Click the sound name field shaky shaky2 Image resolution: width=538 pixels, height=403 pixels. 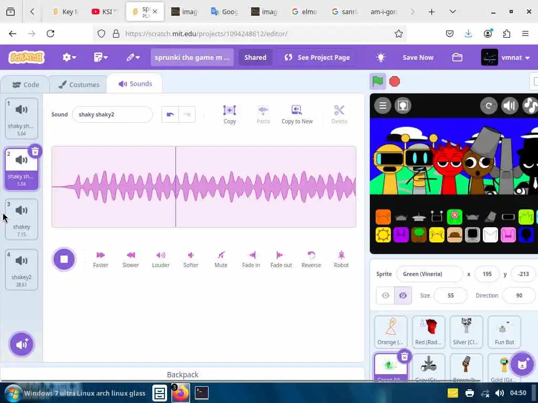112,114
